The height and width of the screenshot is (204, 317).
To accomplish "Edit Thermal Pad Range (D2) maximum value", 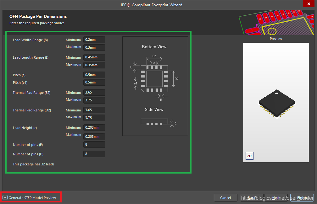I will coord(94,118).
